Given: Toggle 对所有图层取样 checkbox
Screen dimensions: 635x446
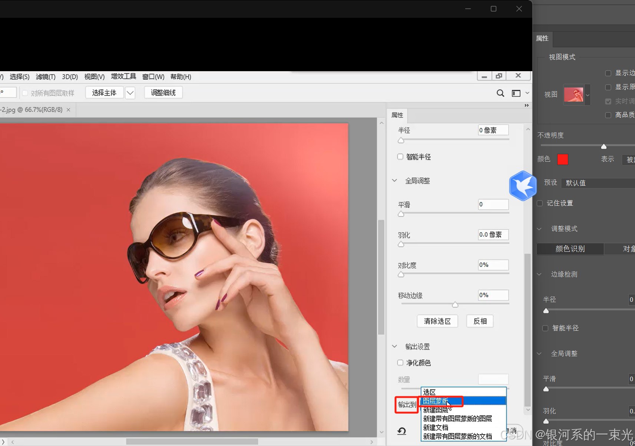Looking at the screenshot, I should (25, 93).
